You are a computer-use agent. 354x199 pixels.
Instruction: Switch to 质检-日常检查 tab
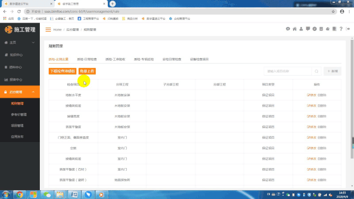pos(87,59)
